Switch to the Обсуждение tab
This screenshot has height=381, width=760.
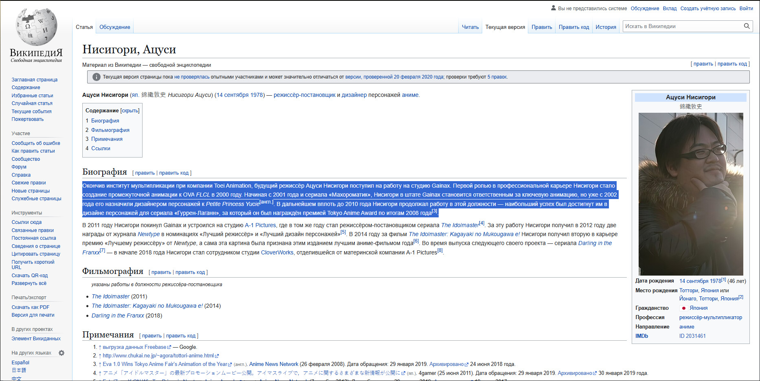click(x=115, y=27)
